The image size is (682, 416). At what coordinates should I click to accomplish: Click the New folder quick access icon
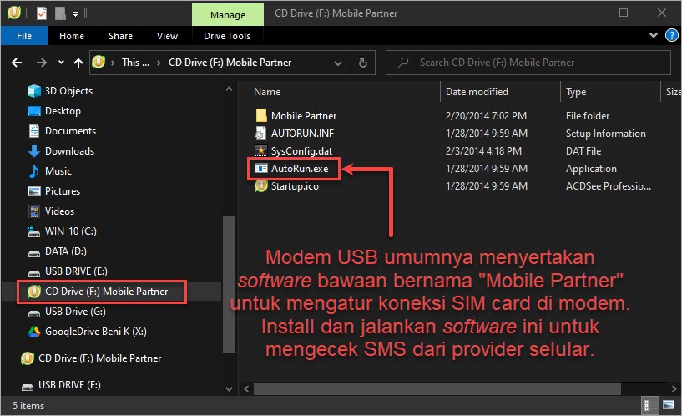pos(60,13)
